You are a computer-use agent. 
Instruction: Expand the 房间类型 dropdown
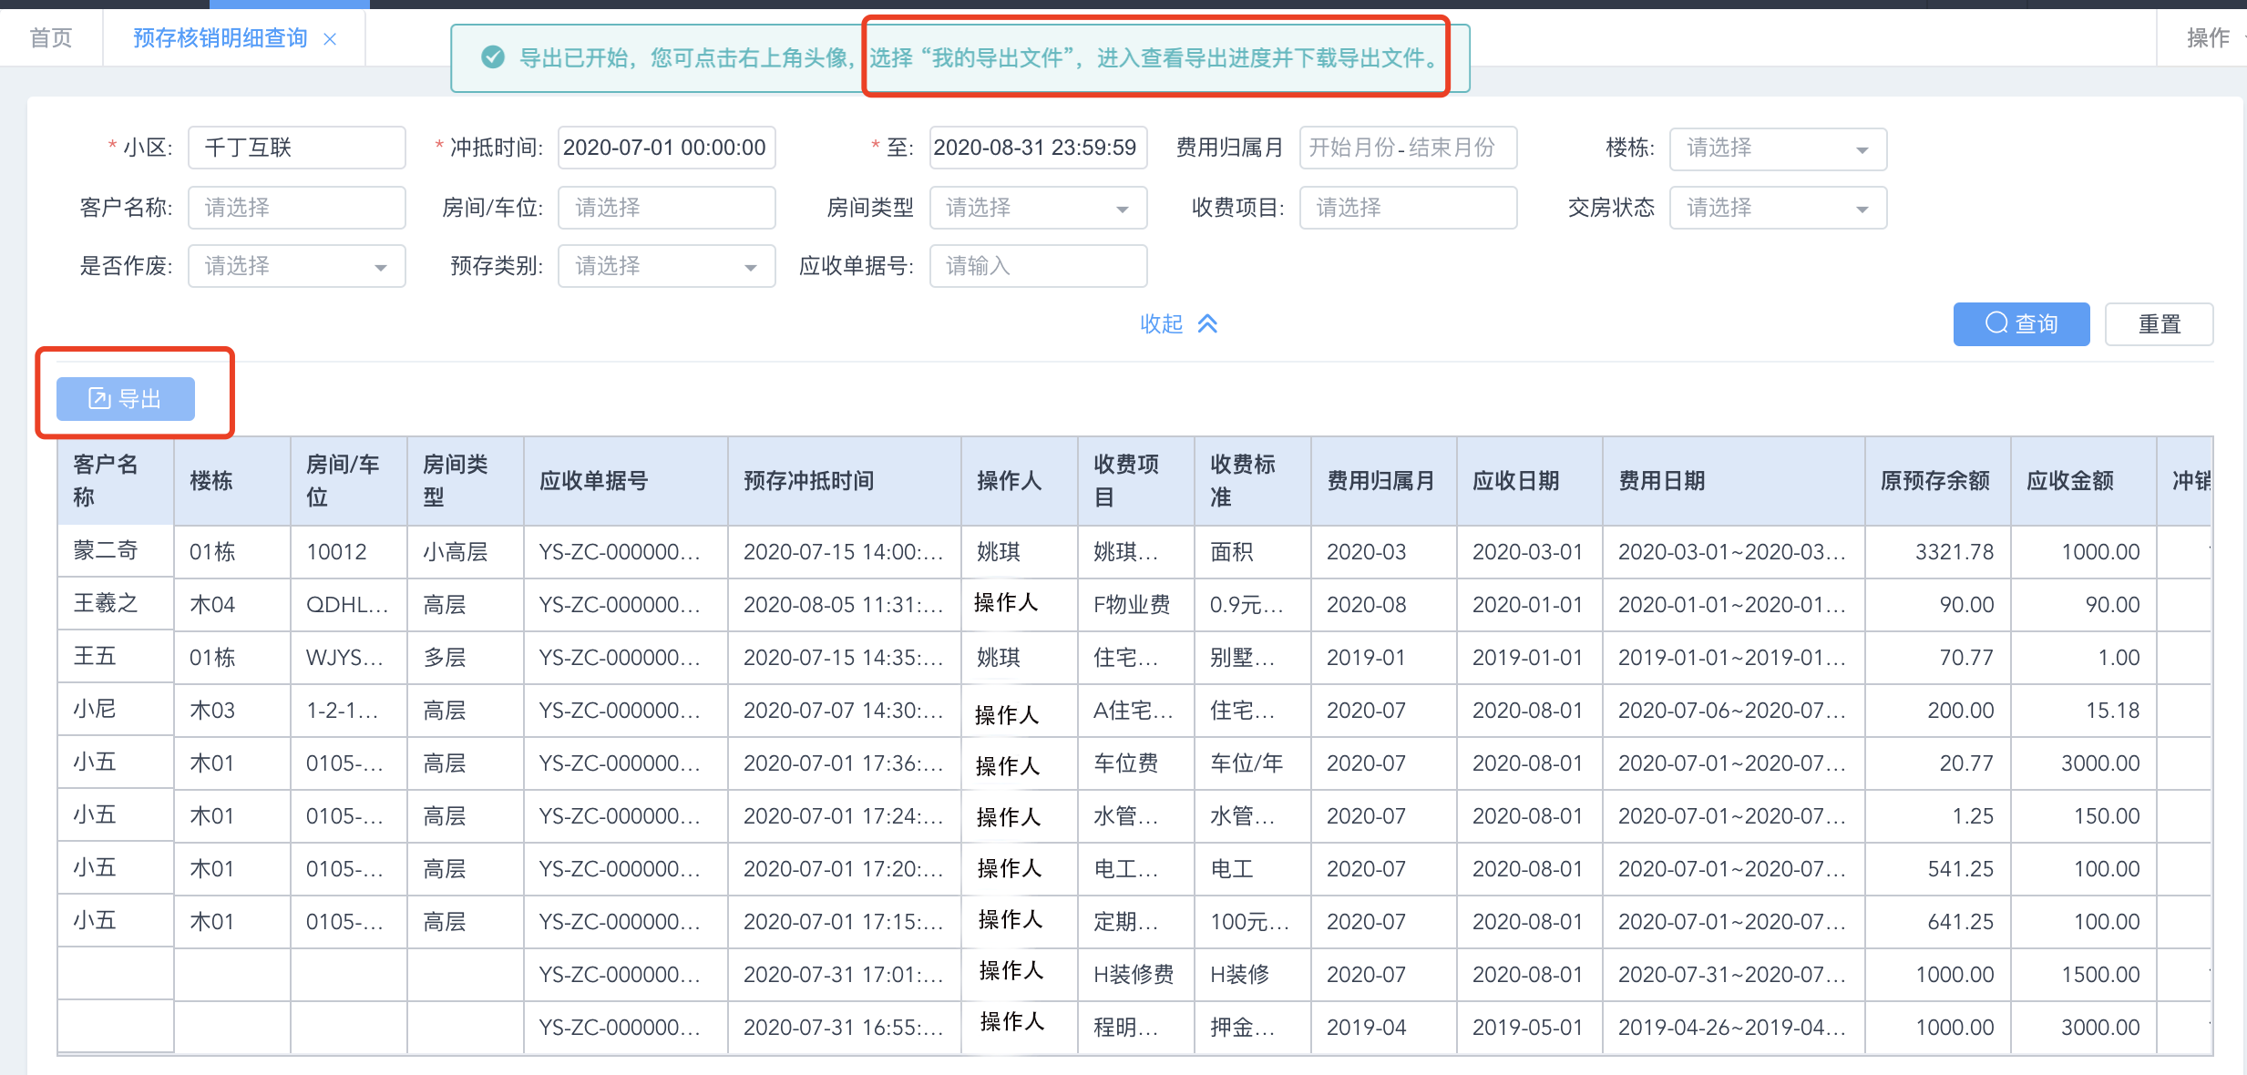point(1038,208)
